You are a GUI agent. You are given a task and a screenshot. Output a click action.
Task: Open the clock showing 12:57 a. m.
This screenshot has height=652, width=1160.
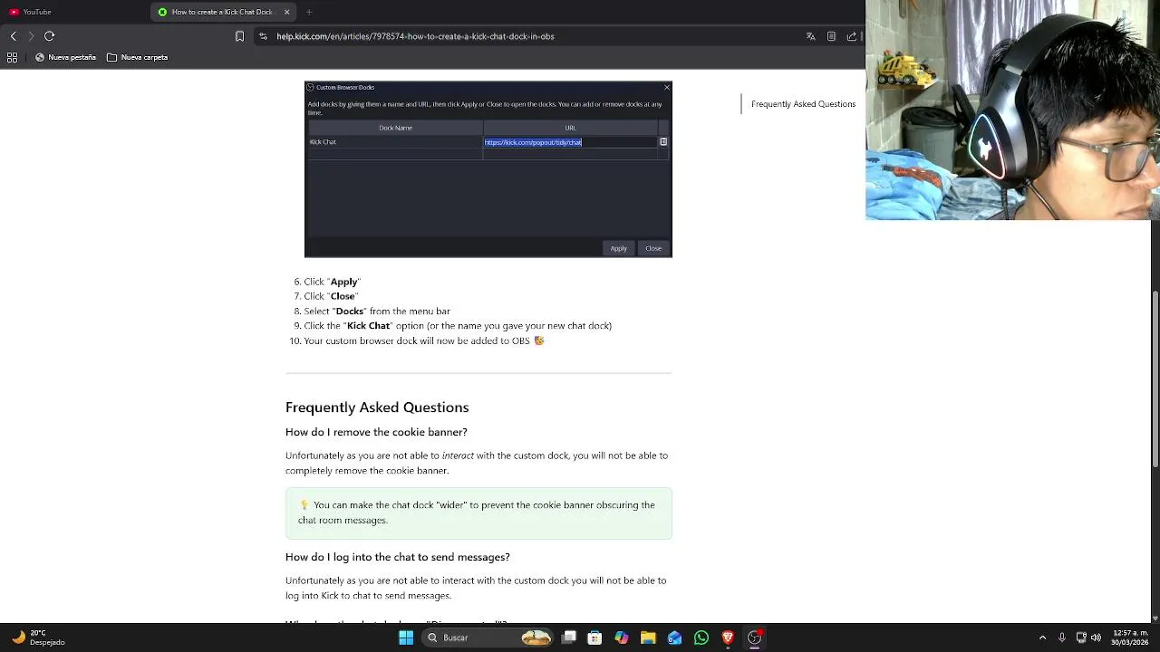[1131, 638]
